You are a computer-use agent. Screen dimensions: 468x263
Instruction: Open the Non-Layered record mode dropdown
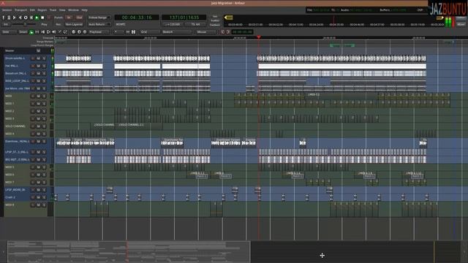tap(74, 24)
